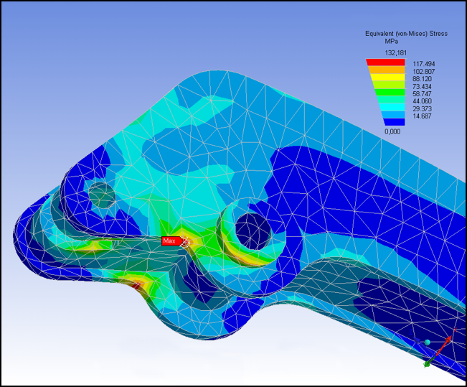Image resolution: width=467 pixels, height=387 pixels.
Task: Click the 58.747 legend value label
Action: click(x=424, y=94)
